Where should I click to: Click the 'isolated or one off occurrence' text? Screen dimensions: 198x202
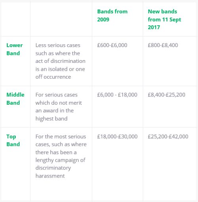click(x=60, y=73)
